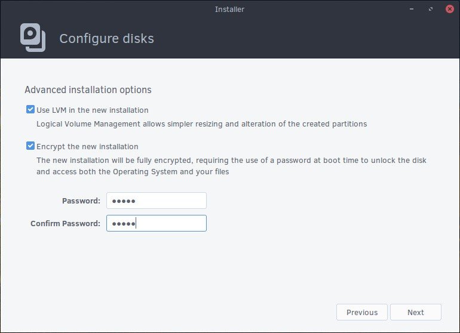The image size is (460, 333).
Task: Click the Advanced installation options heading
Action: click(x=88, y=90)
